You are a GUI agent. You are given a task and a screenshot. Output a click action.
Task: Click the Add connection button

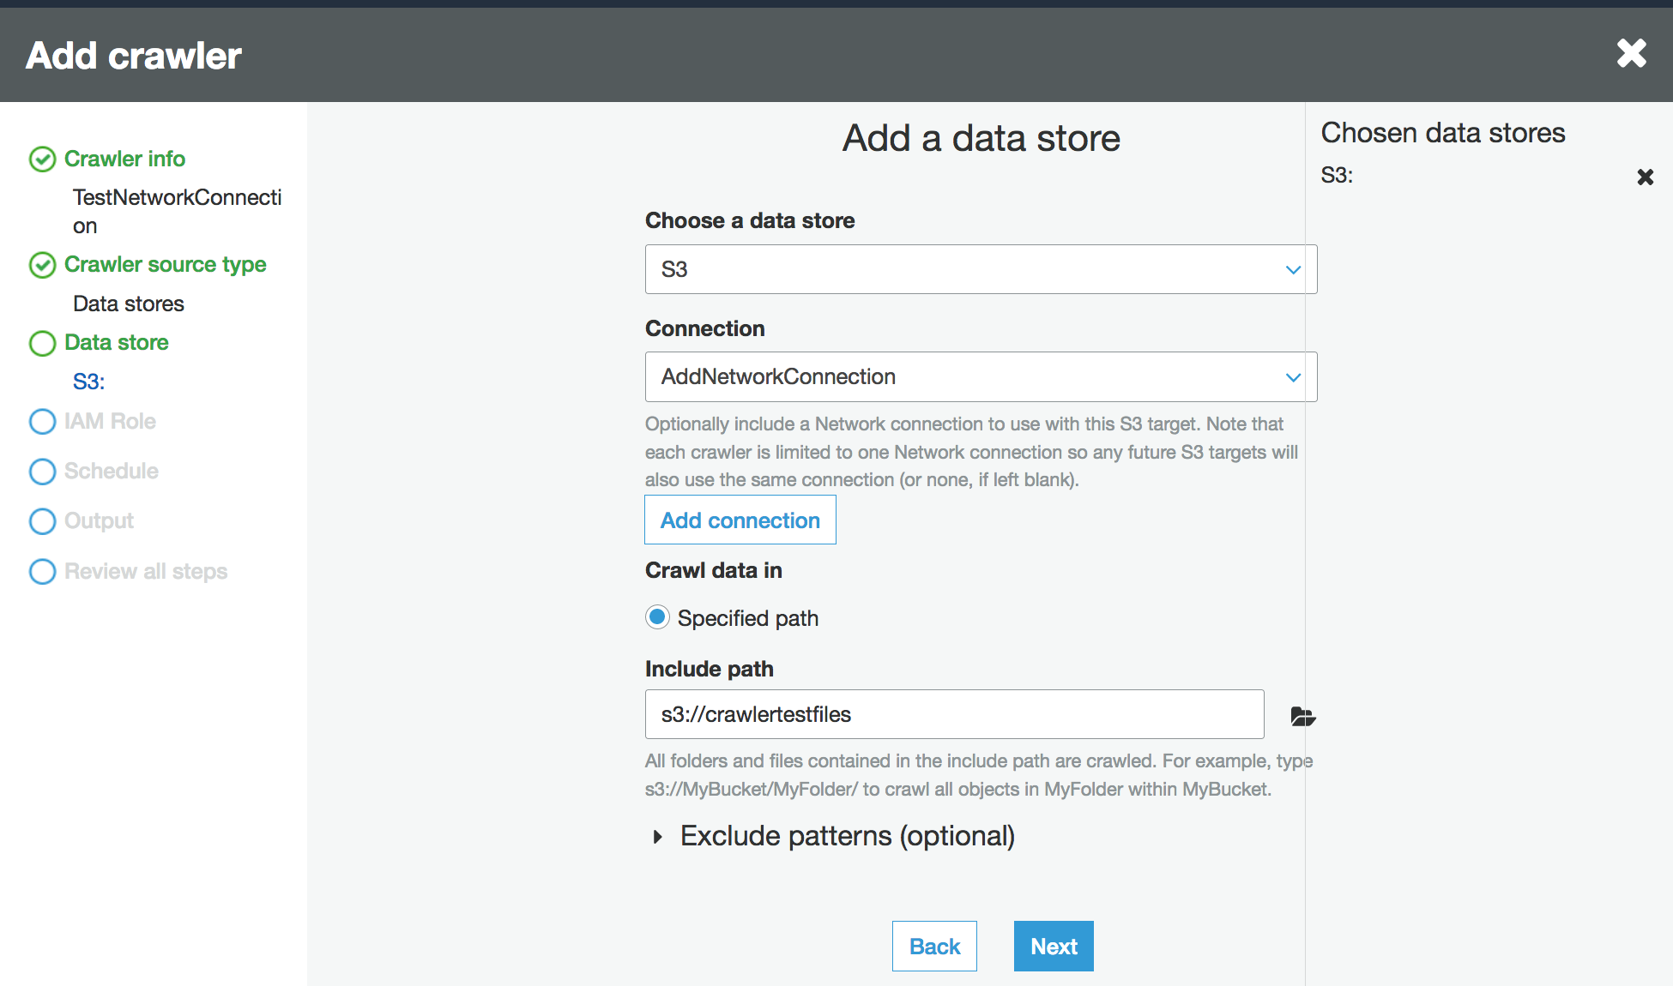point(740,520)
